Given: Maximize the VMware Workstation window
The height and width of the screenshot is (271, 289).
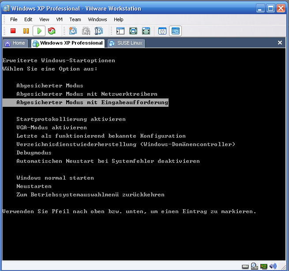Looking at the screenshot, I should pyautogui.click(x=270, y=8).
